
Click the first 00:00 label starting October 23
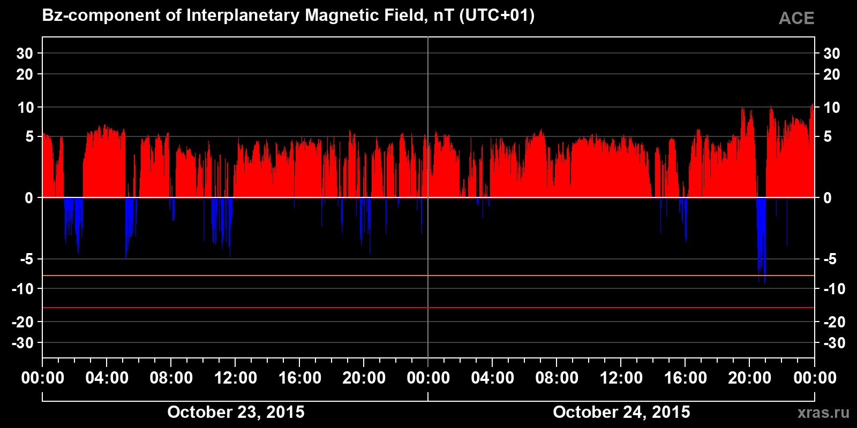[43, 378]
